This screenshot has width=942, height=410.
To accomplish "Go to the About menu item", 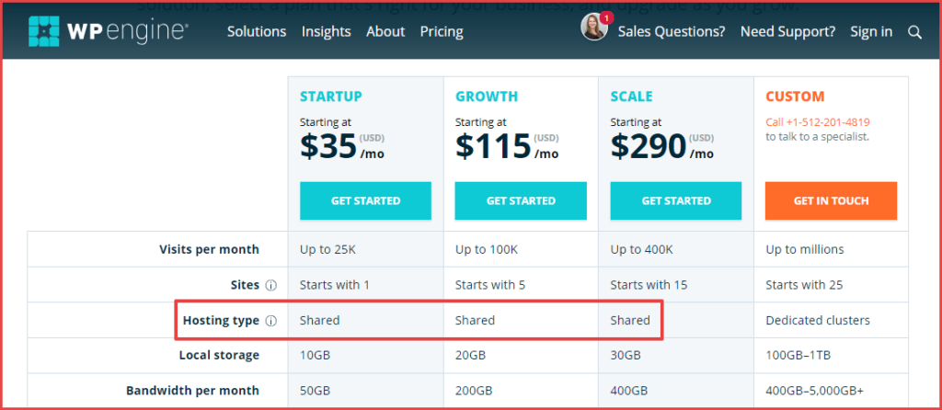I will click(385, 31).
